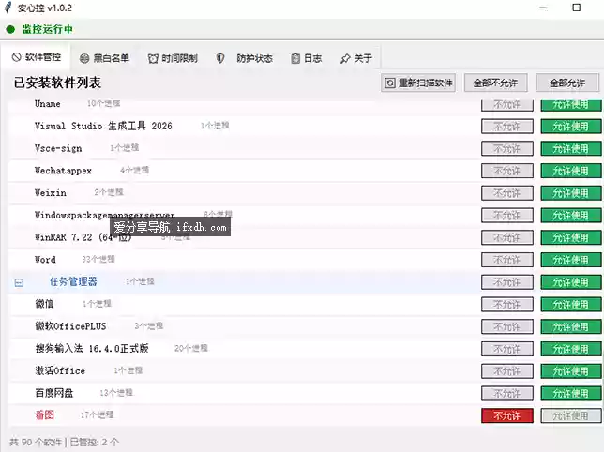
Task: Click the prohibit icon beside 软件管控
Action: [x=16, y=57]
